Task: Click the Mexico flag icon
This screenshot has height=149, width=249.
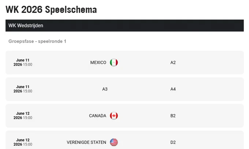Action: tap(114, 63)
